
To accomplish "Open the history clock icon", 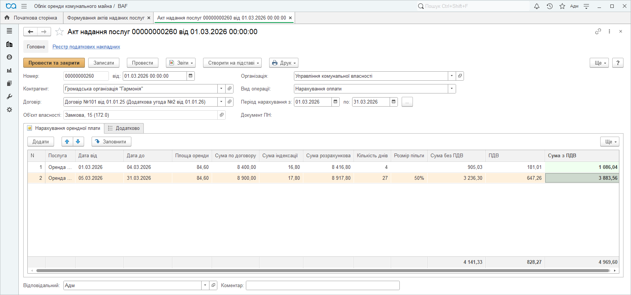I will [550, 6].
